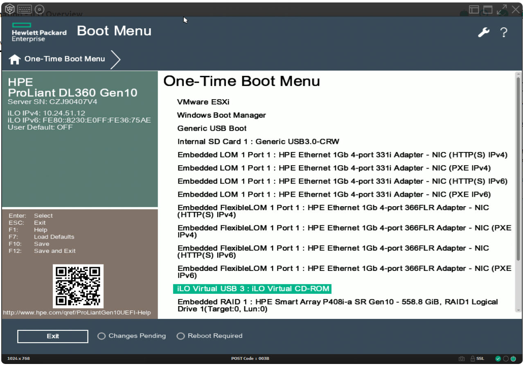Select the VMware ESXi boot option
Screen dimensions: 523x366
pos(203,102)
